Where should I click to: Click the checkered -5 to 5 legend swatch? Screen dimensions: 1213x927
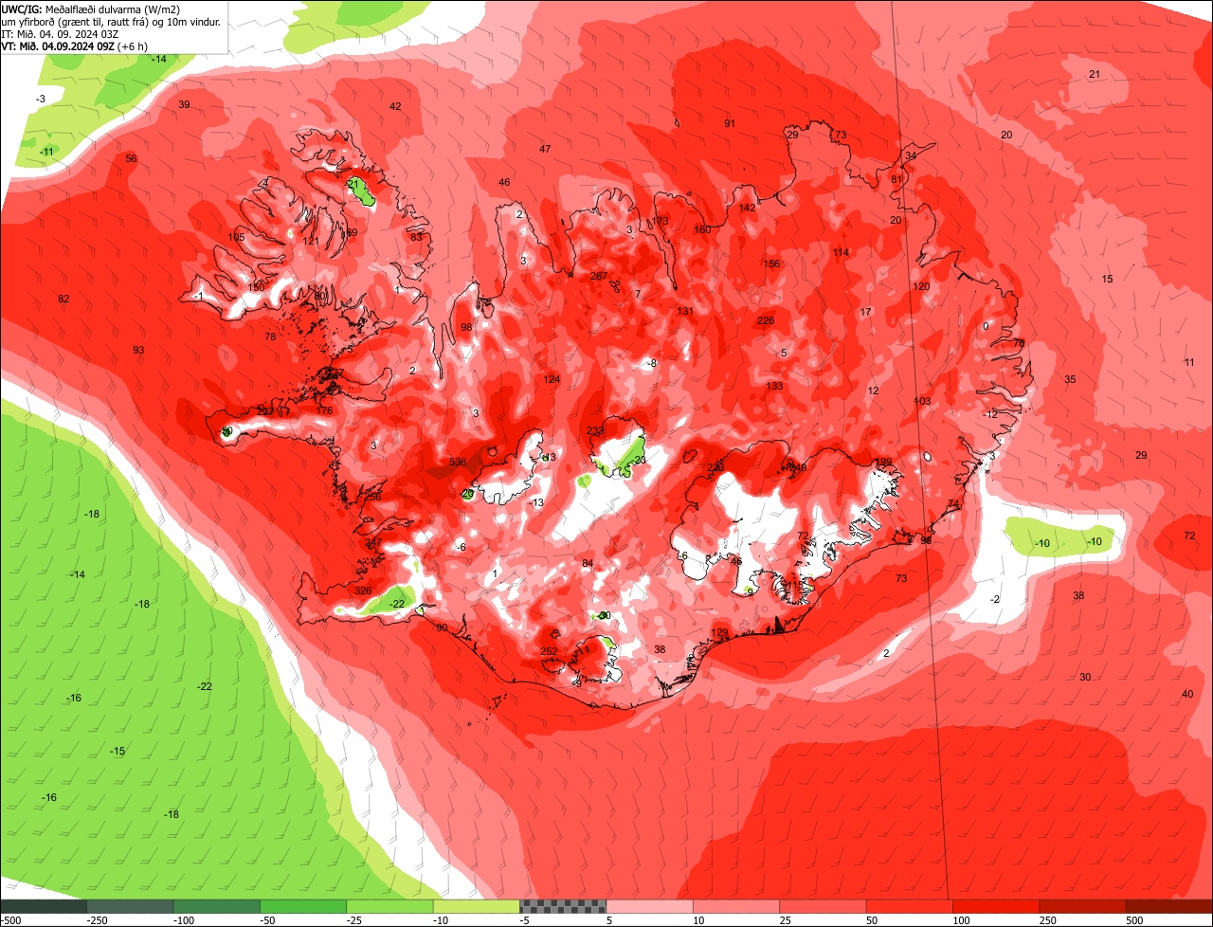click(563, 907)
